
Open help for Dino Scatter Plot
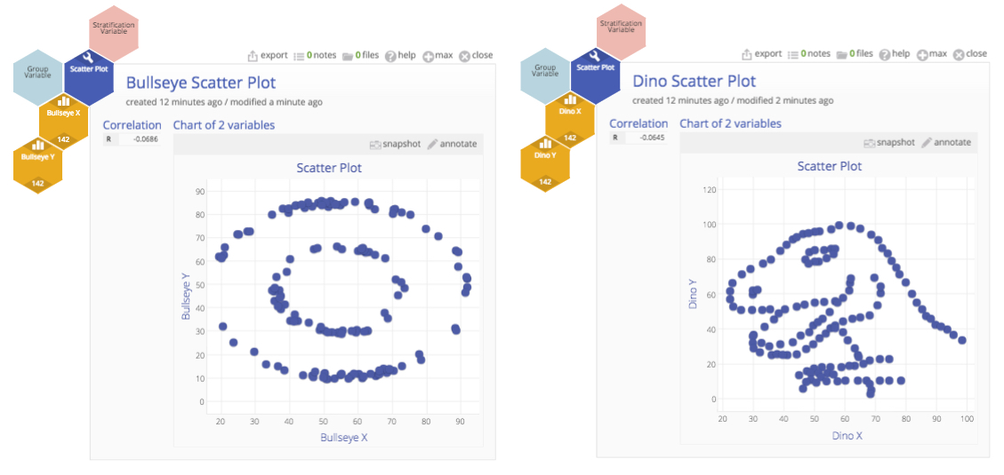pos(895,54)
